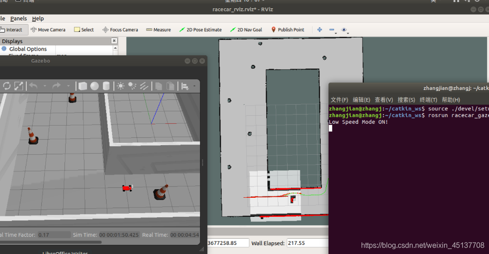This screenshot has height=254, width=489.
Task: Click the Wall Elapsed value field
Action: click(307, 243)
